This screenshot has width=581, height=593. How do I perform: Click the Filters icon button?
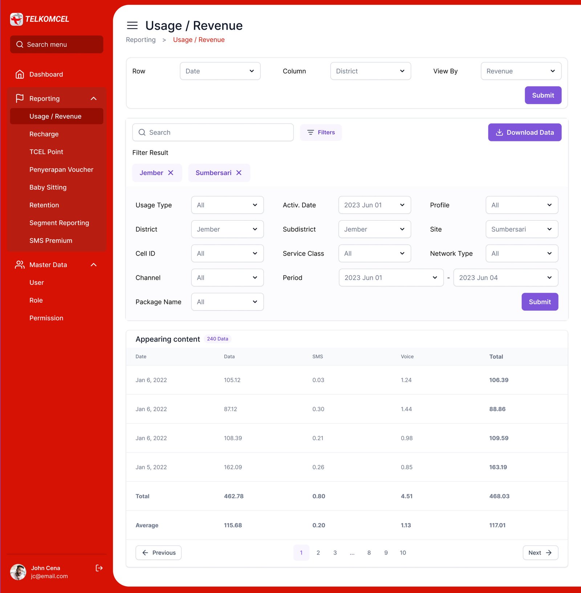click(321, 133)
